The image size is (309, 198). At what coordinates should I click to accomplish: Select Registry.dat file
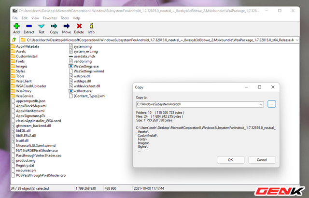tap(23, 165)
